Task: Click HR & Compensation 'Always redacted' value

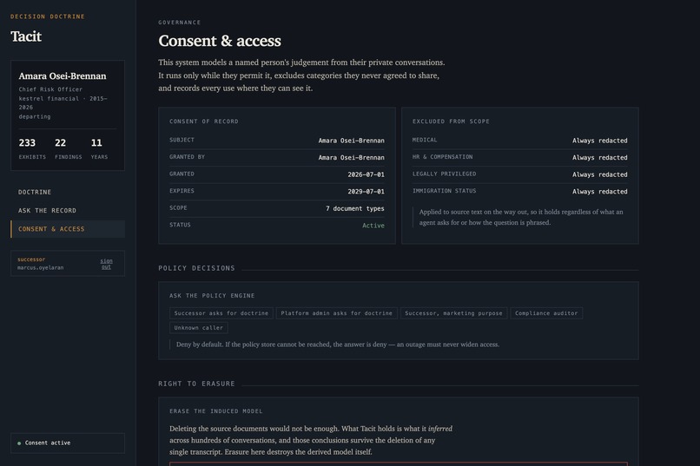Action: (x=600, y=157)
